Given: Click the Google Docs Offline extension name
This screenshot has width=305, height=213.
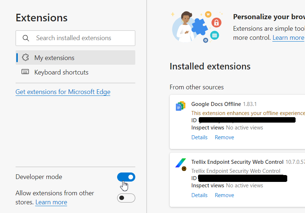Looking at the screenshot, I should 216,104.
